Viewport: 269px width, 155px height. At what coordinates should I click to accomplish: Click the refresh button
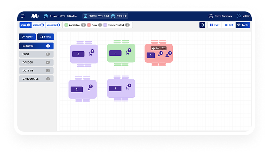tap(202, 25)
